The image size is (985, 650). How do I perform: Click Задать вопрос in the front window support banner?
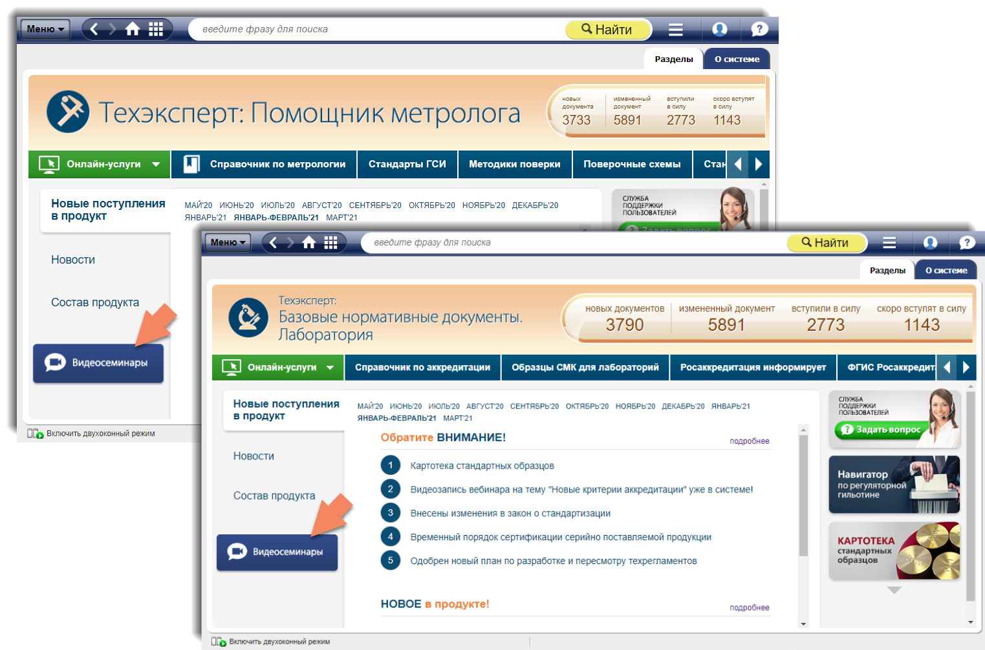pos(881,429)
